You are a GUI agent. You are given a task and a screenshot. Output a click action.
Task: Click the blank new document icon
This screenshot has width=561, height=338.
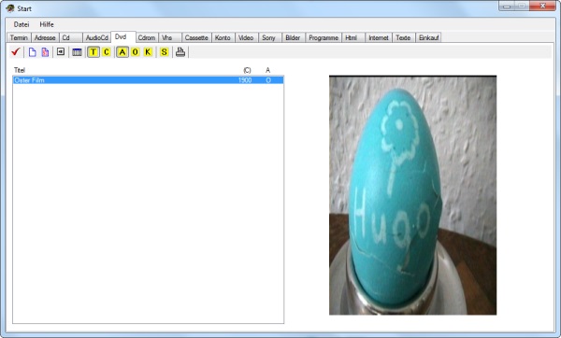click(32, 52)
